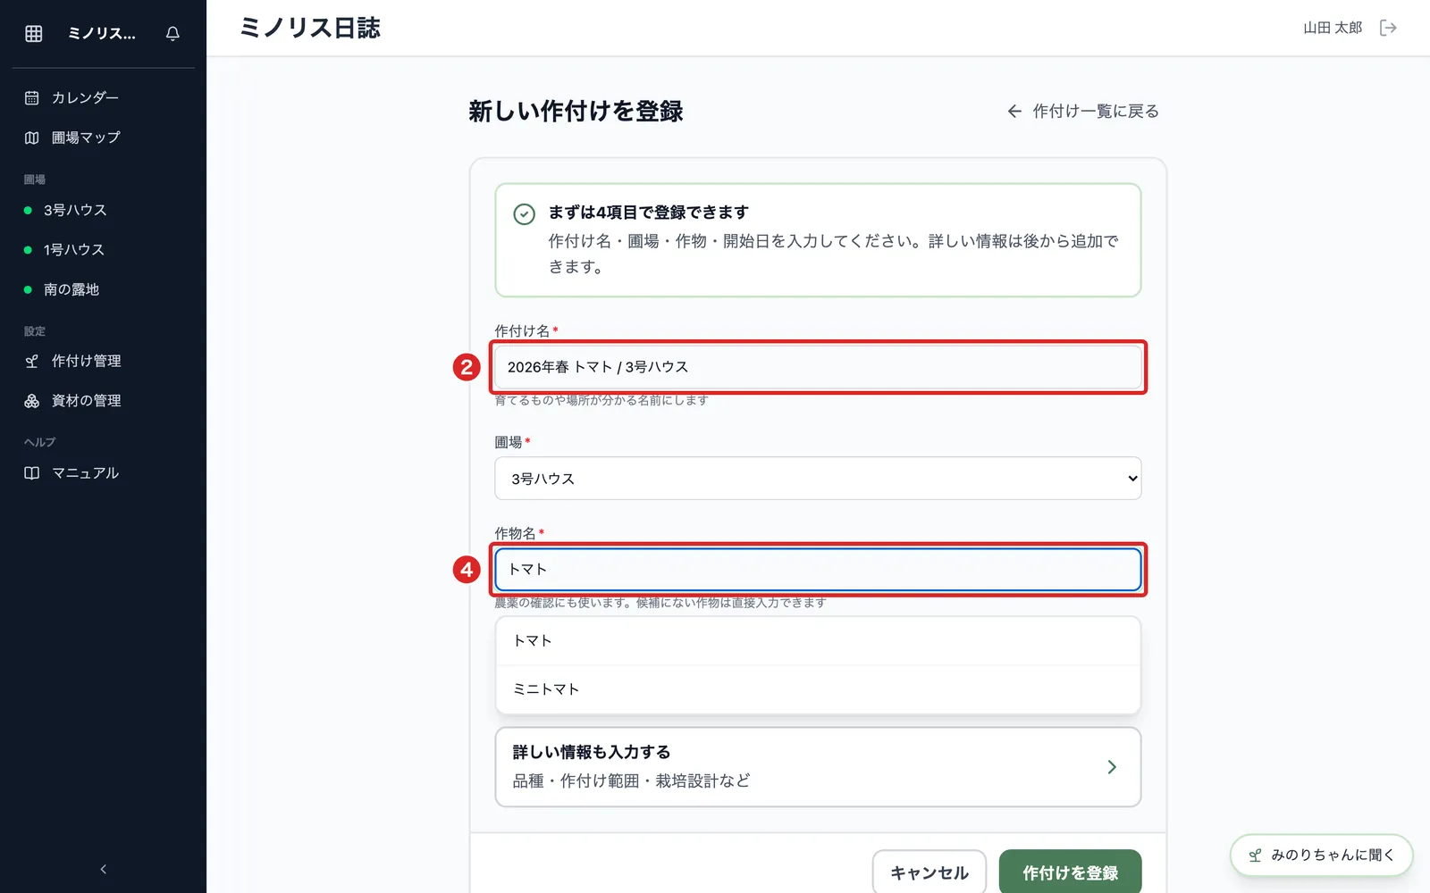Open notifications bell icon
Viewport: 1430px width, 893px height.
(x=172, y=33)
